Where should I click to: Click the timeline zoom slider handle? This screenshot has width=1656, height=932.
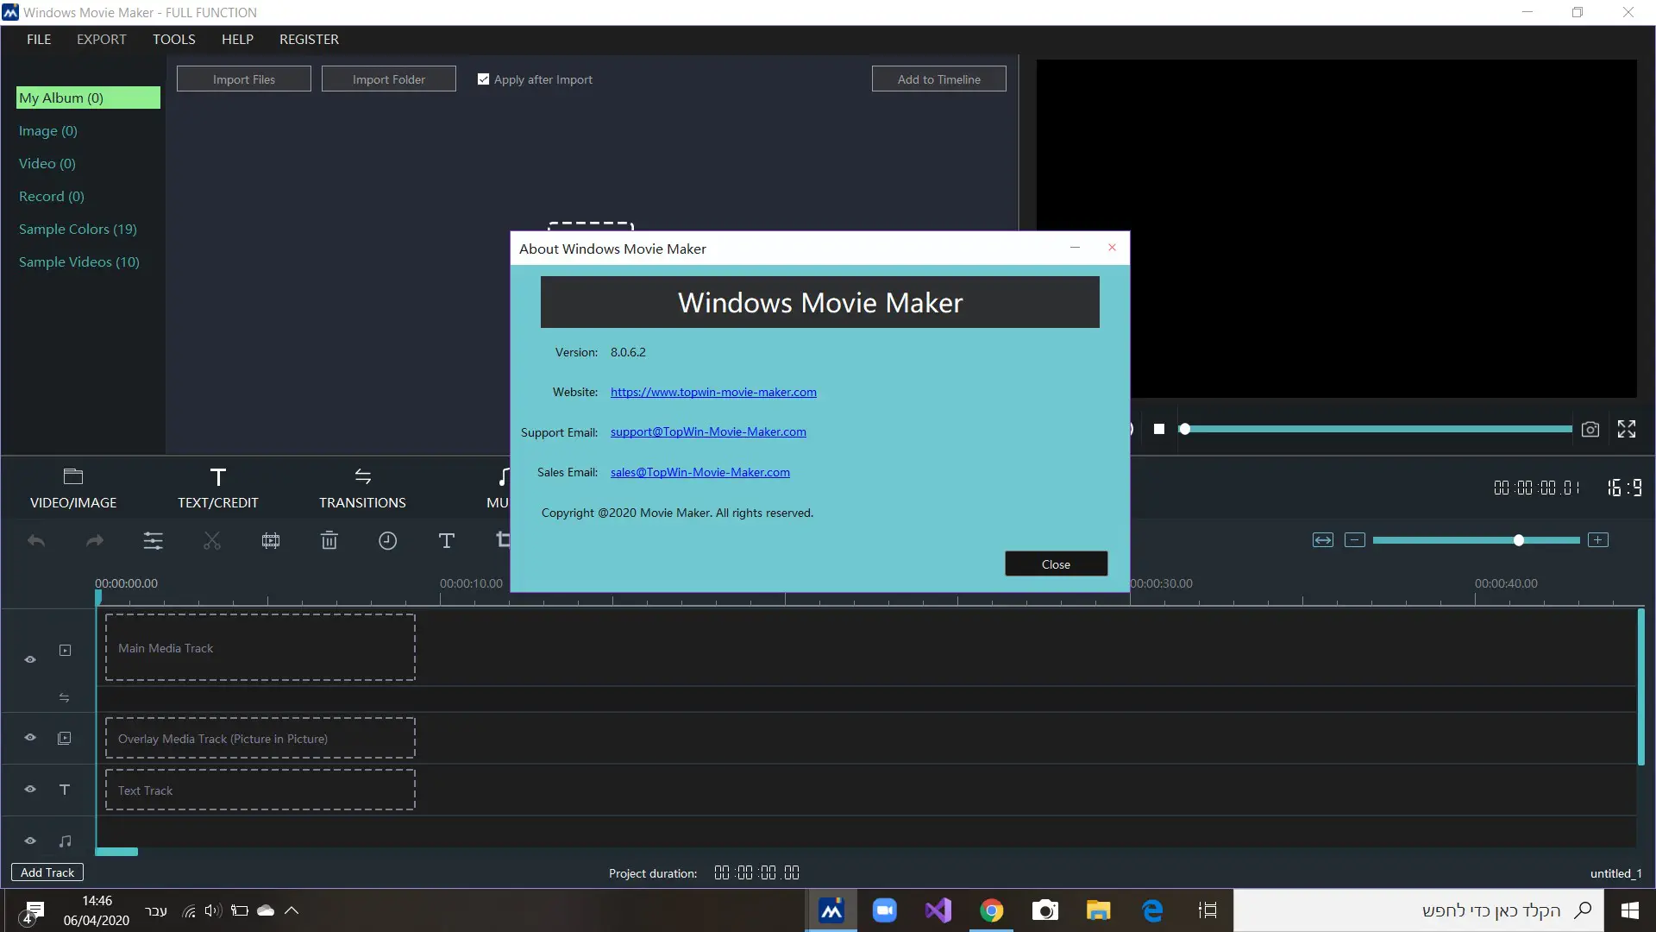[1518, 540]
